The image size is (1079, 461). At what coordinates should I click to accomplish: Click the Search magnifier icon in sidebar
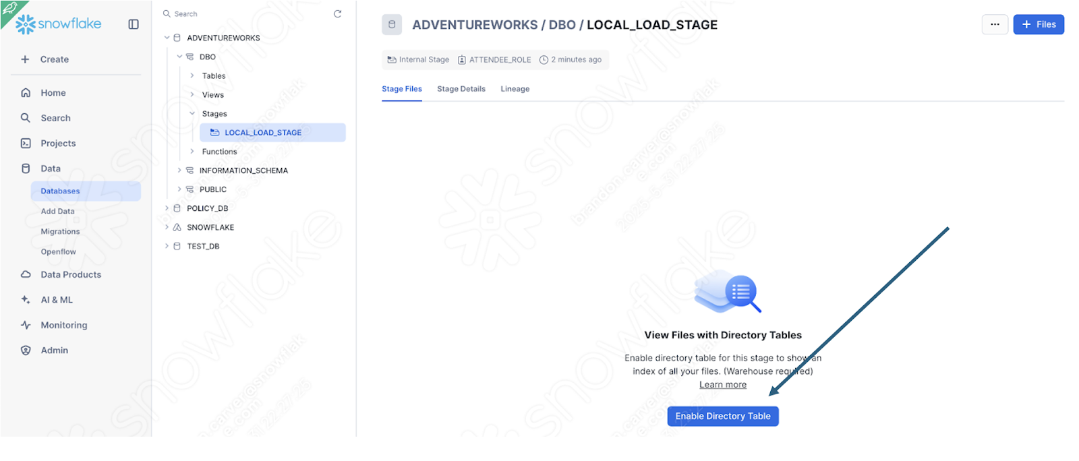[x=26, y=117]
